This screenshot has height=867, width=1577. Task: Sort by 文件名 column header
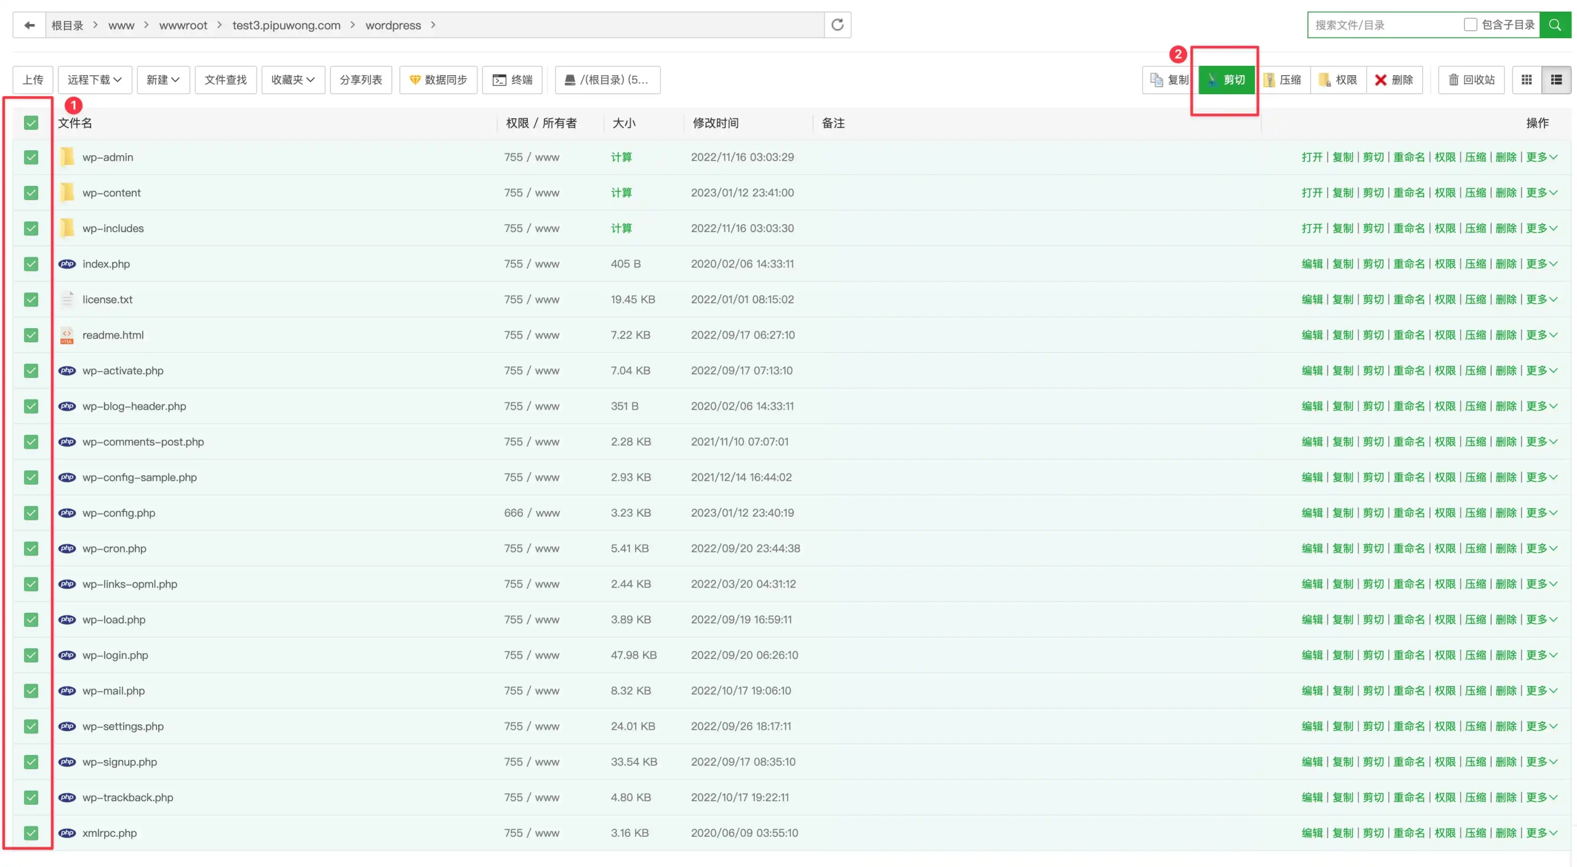pos(75,123)
